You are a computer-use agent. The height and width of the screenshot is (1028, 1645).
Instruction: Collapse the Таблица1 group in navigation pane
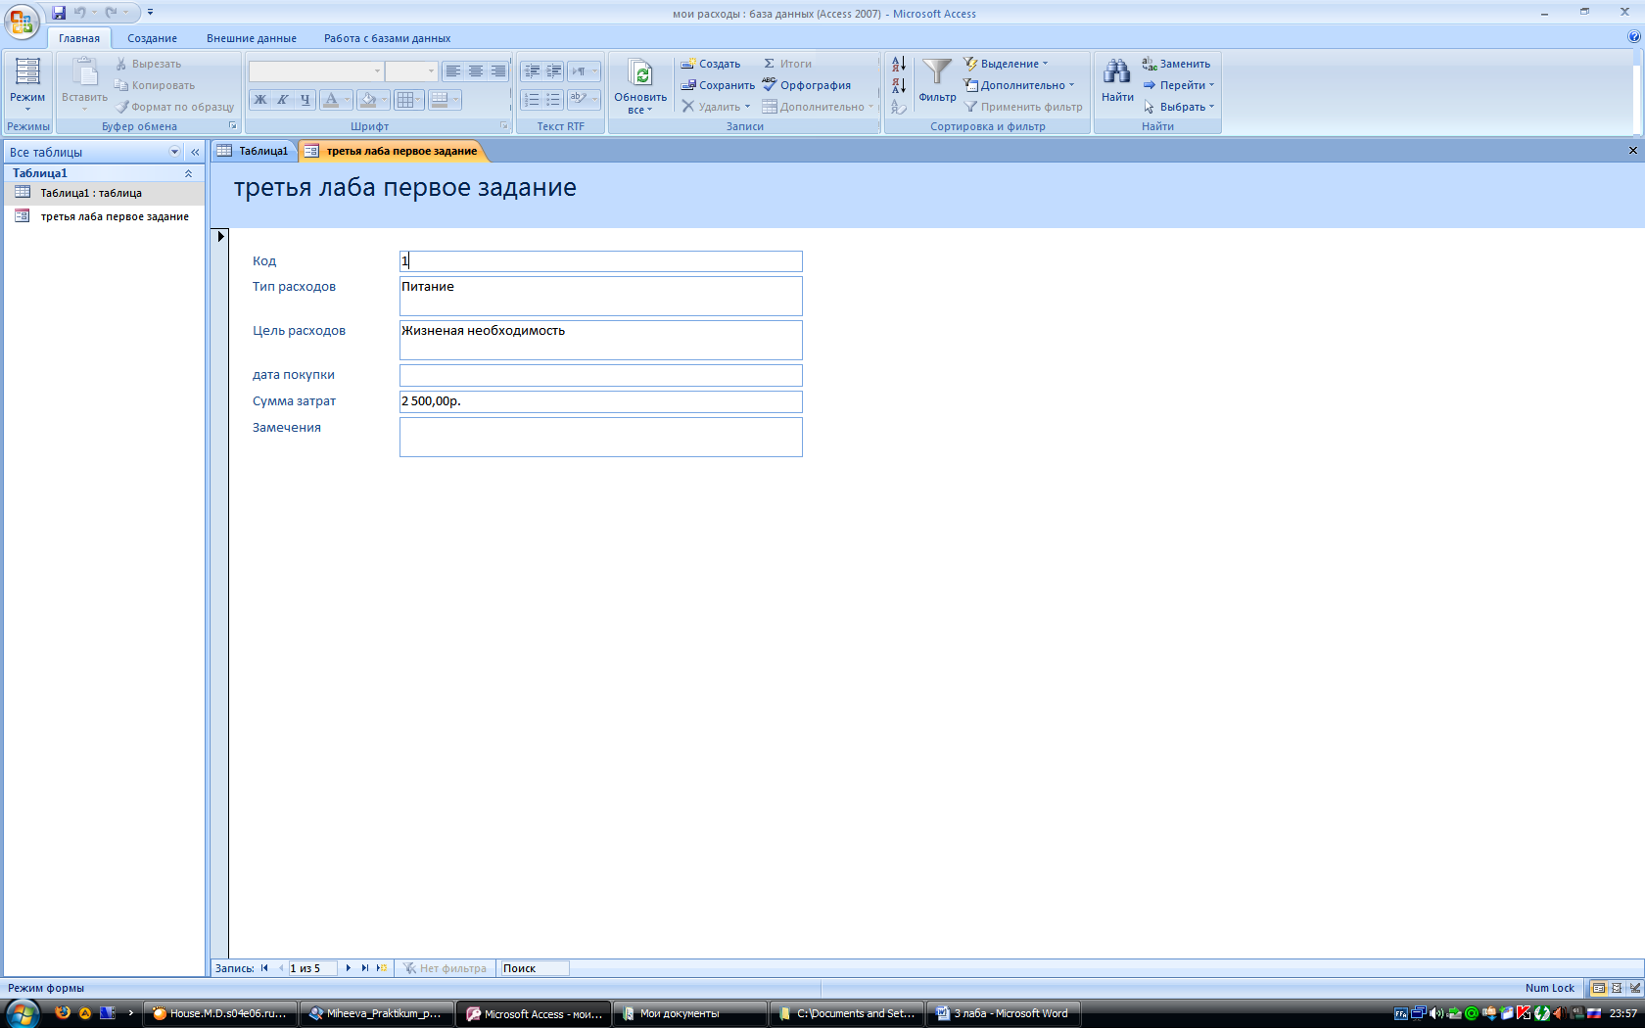pos(188,173)
